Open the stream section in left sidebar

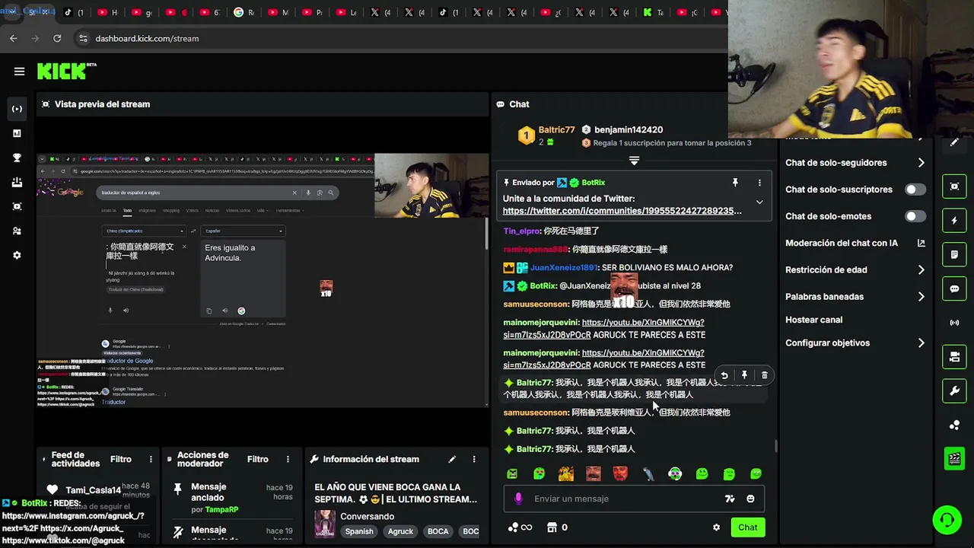tap(17, 109)
